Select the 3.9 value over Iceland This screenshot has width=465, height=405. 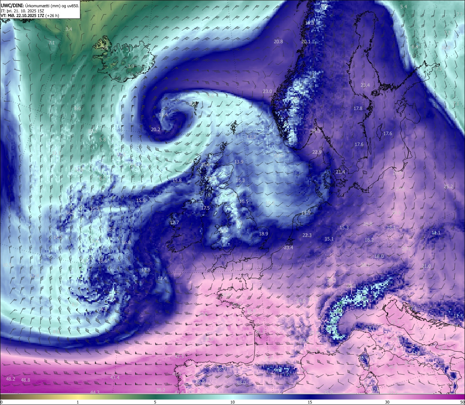[x=131, y=66]
